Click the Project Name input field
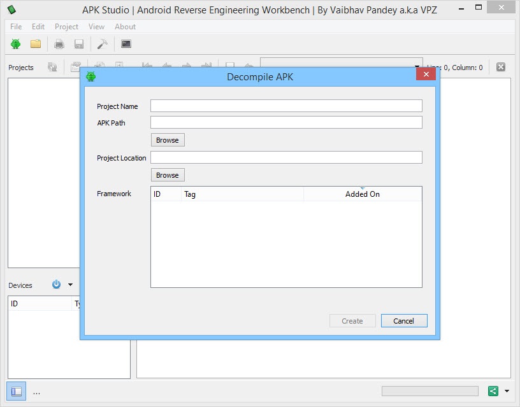Screen dimensions: 520x407 (x=286, y=106)
